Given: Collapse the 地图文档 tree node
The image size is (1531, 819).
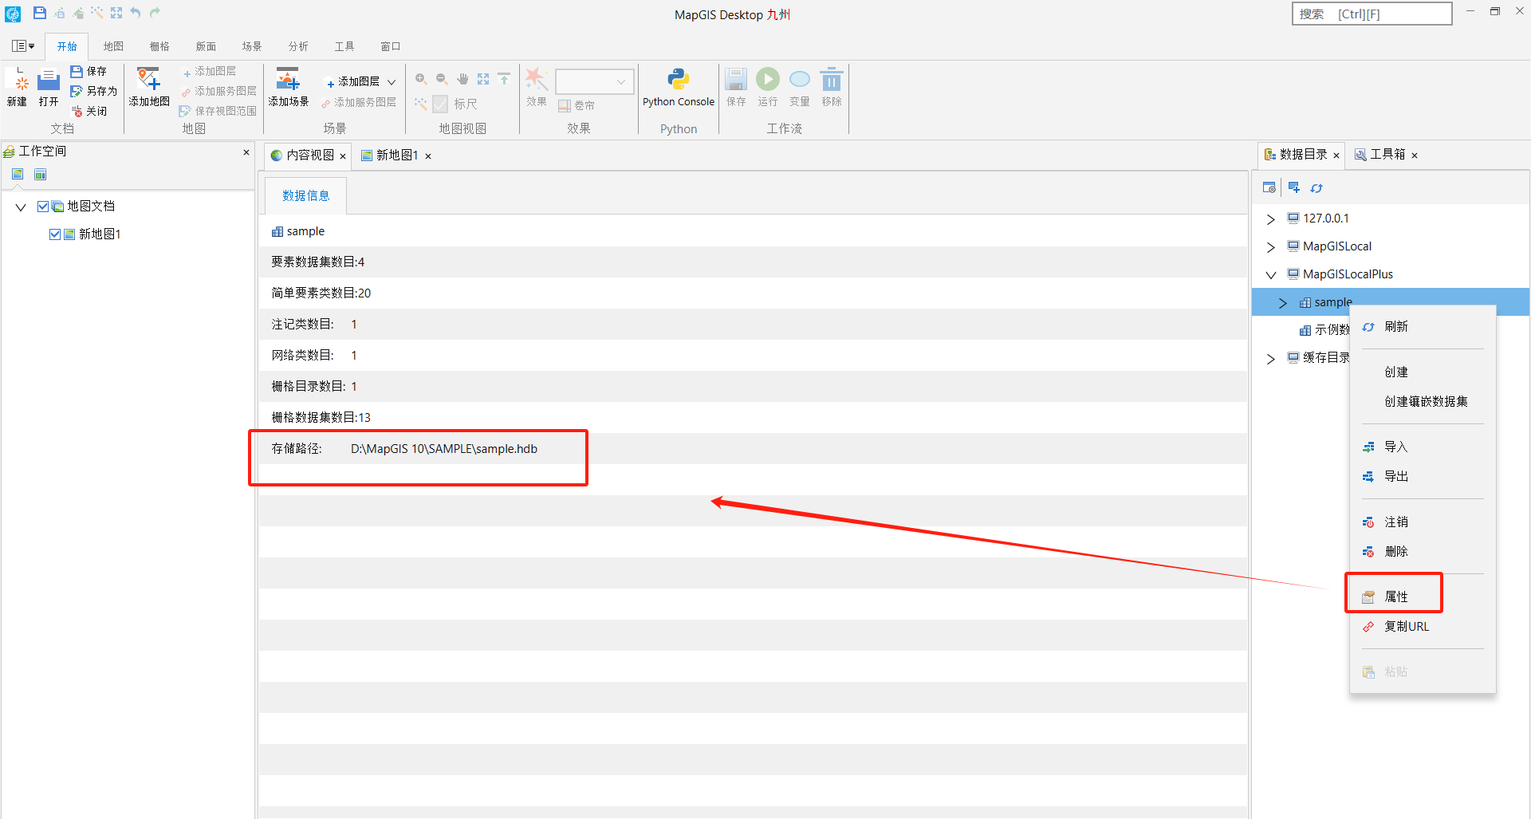Looking at the screenshot, I should (x=21, y=207).
